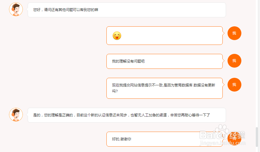The height and width of the screenshot is (152, 260).
Task: Click the tongue-out emoji in chat bubble
Action: pyautogui.click(x=117, y=36)
